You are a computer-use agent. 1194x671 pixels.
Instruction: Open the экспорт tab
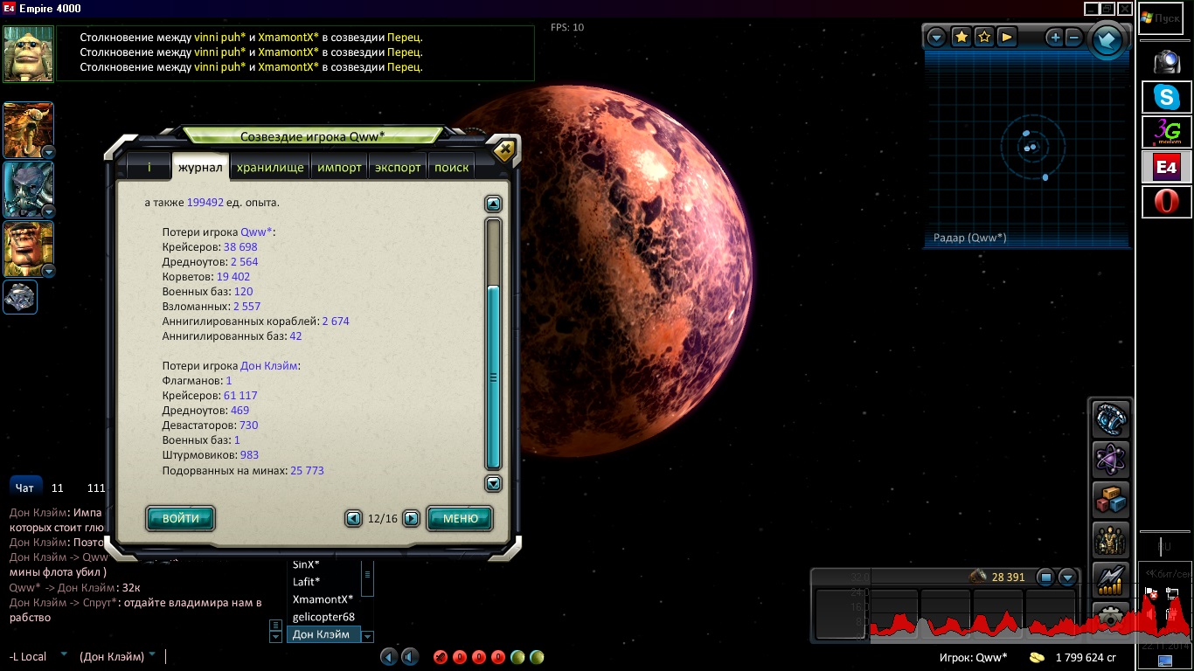[x=398, y=167]
